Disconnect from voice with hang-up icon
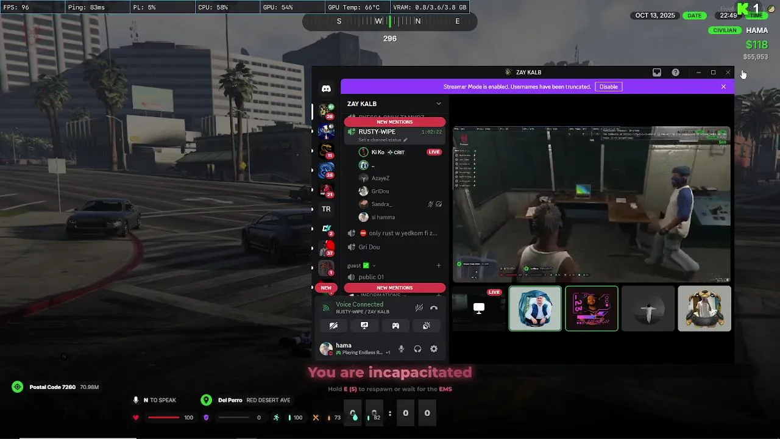The width and height of the screenshot is (780, 439). (x=434, y=308)
